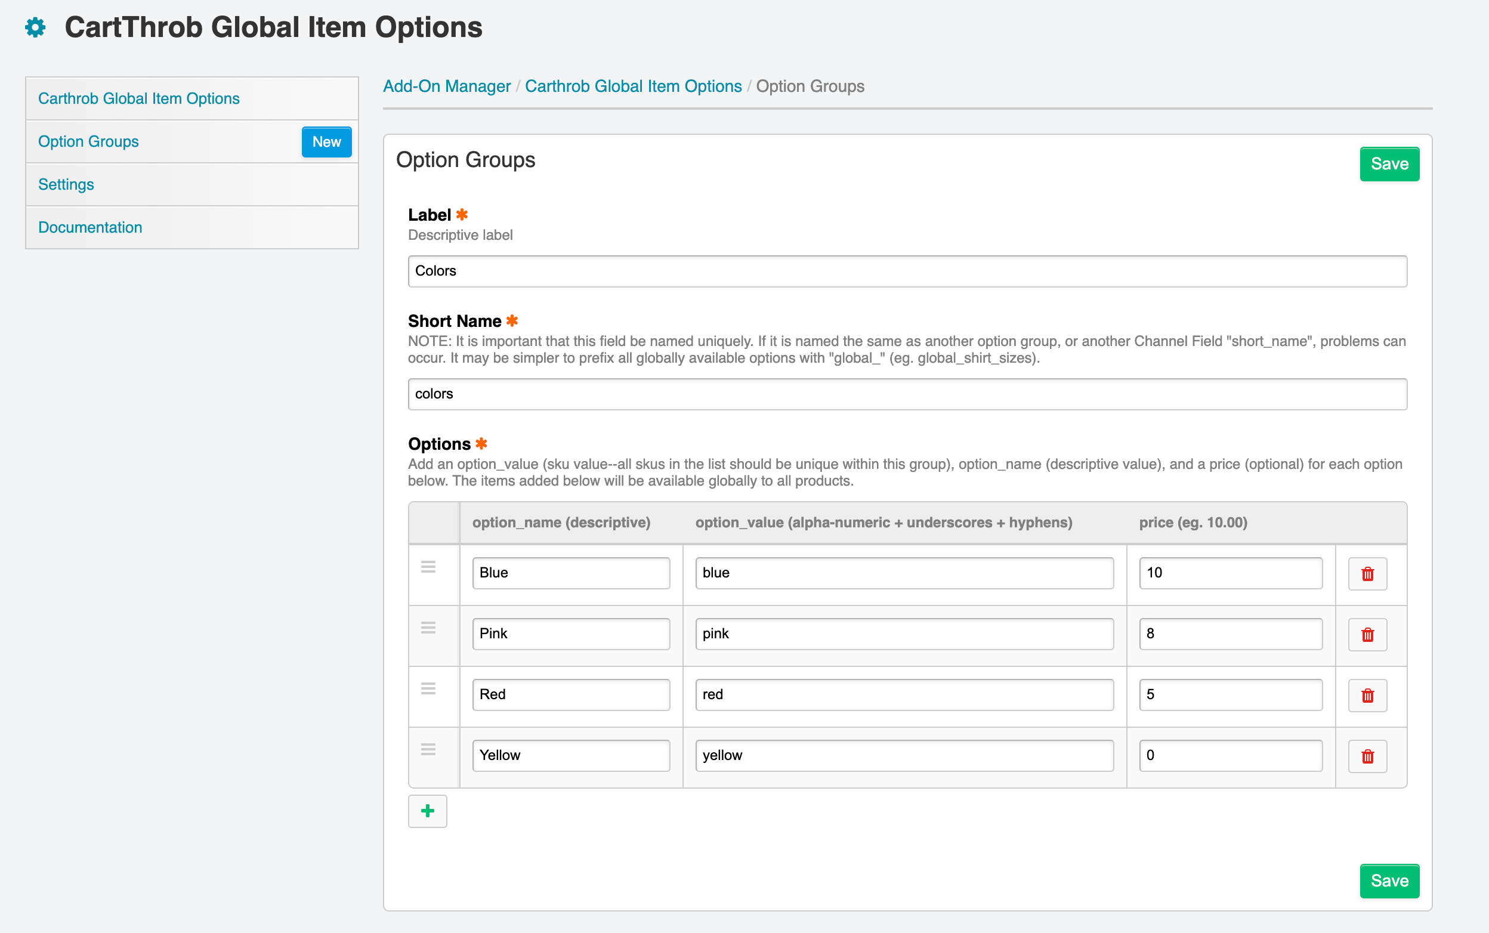1489x933 pixels.
Task: Go to Carthrob Global Item Options breadcrumb
Action: [x=633, y=86]
